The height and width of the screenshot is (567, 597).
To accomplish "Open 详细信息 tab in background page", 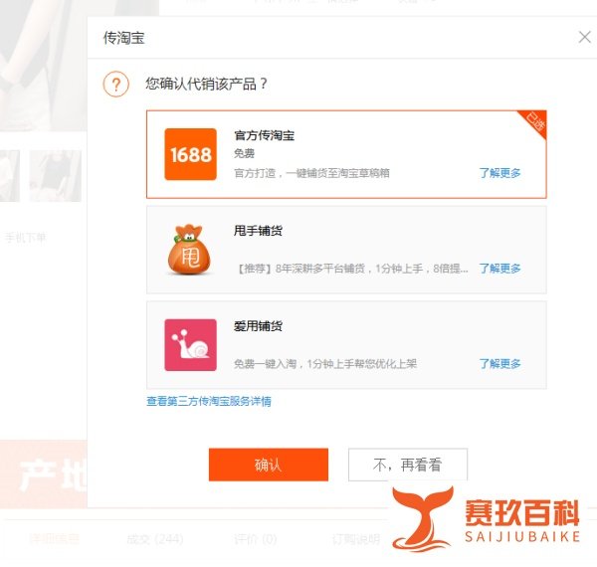I will tap(54, 539).
